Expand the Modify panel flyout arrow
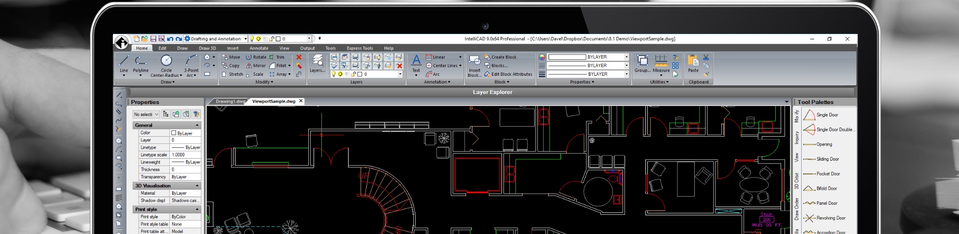Image resolution: width=959 pixels, height=234 pixels. coord(272,82)
